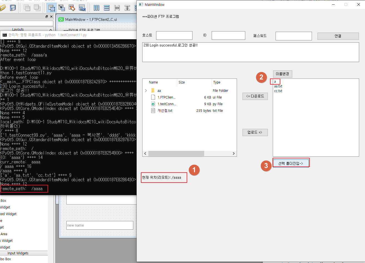
Task: Click the '현재 위치(리모트): /aaaa' label
Action: point(162,177)
